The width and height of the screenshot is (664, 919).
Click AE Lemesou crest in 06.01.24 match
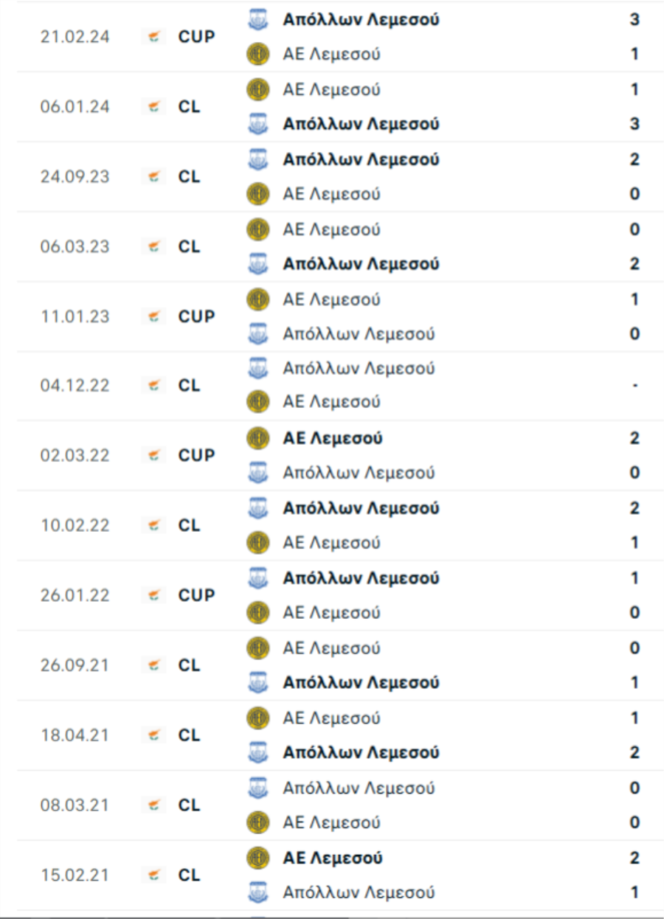click(x=257, y=90)
